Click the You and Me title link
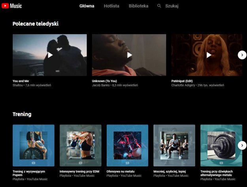Image resolution: width=247 pixels, height=187 pixels. 21,81
